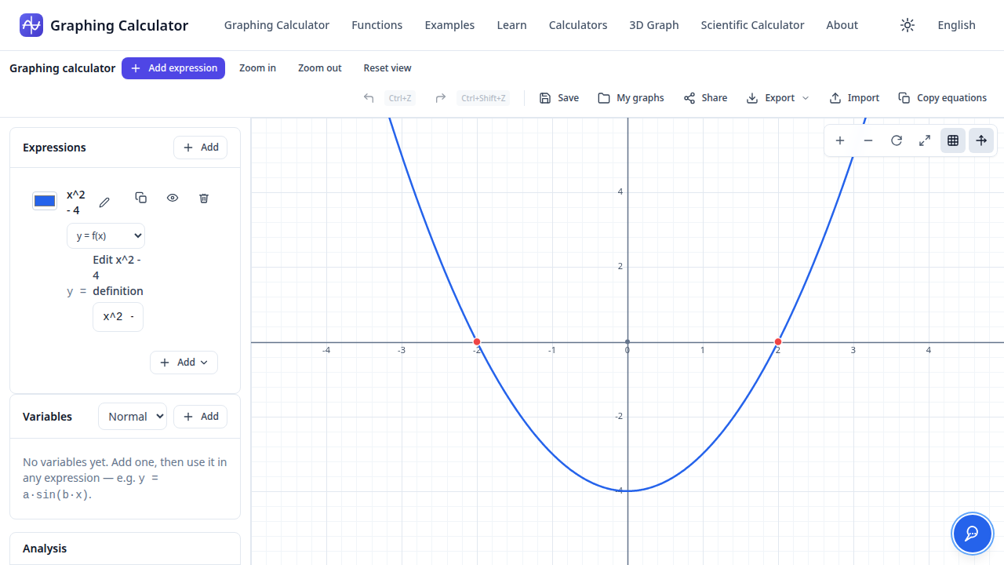This screenshot has width=1004, height=565.
Task: Zoom in with the plus icon on graph
Action: point(840,140)
